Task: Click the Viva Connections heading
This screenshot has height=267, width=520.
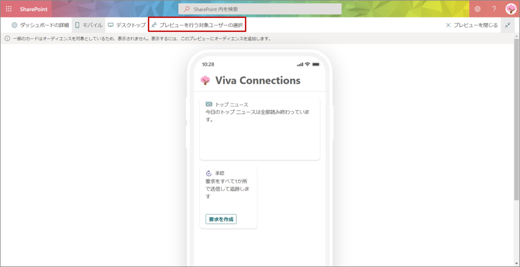Action: [x=258, y=80]
